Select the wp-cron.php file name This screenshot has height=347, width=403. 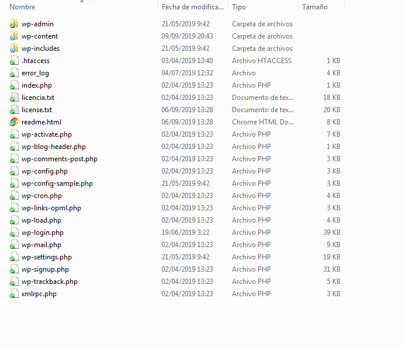(x=41, y=196)
